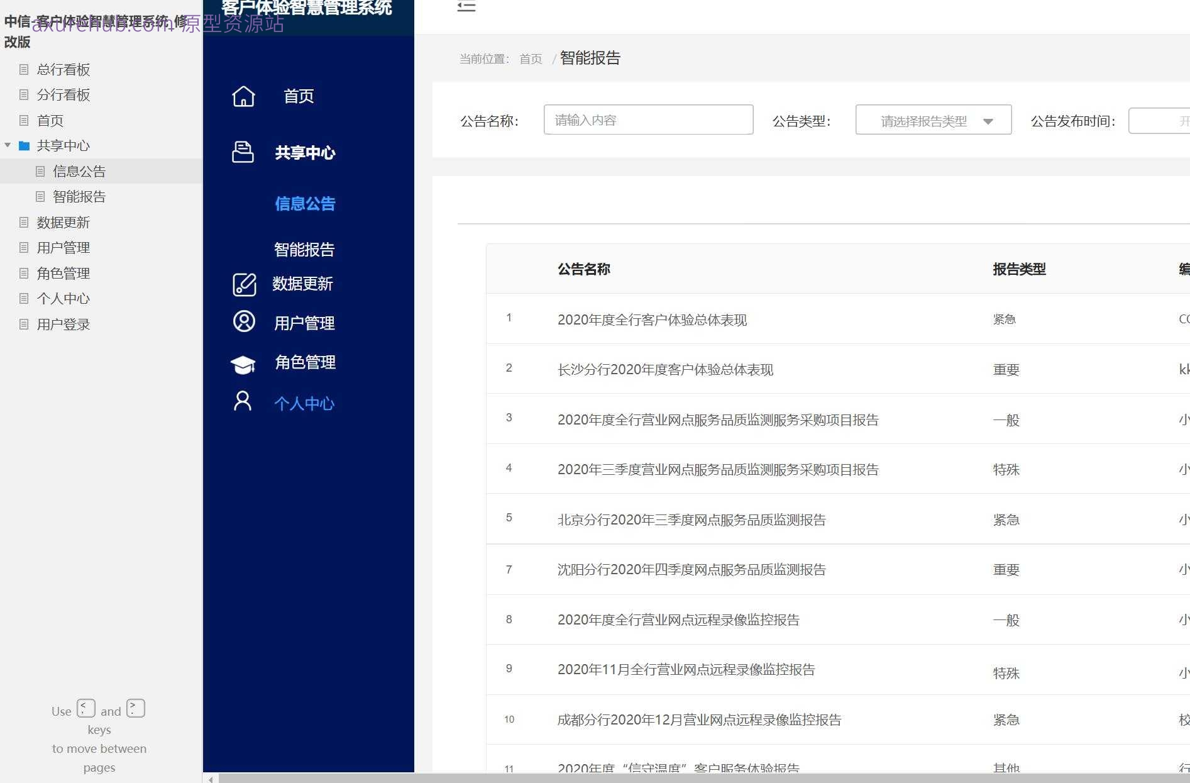
Task: Click the 公告名称 input field
Action: point(648,119)
